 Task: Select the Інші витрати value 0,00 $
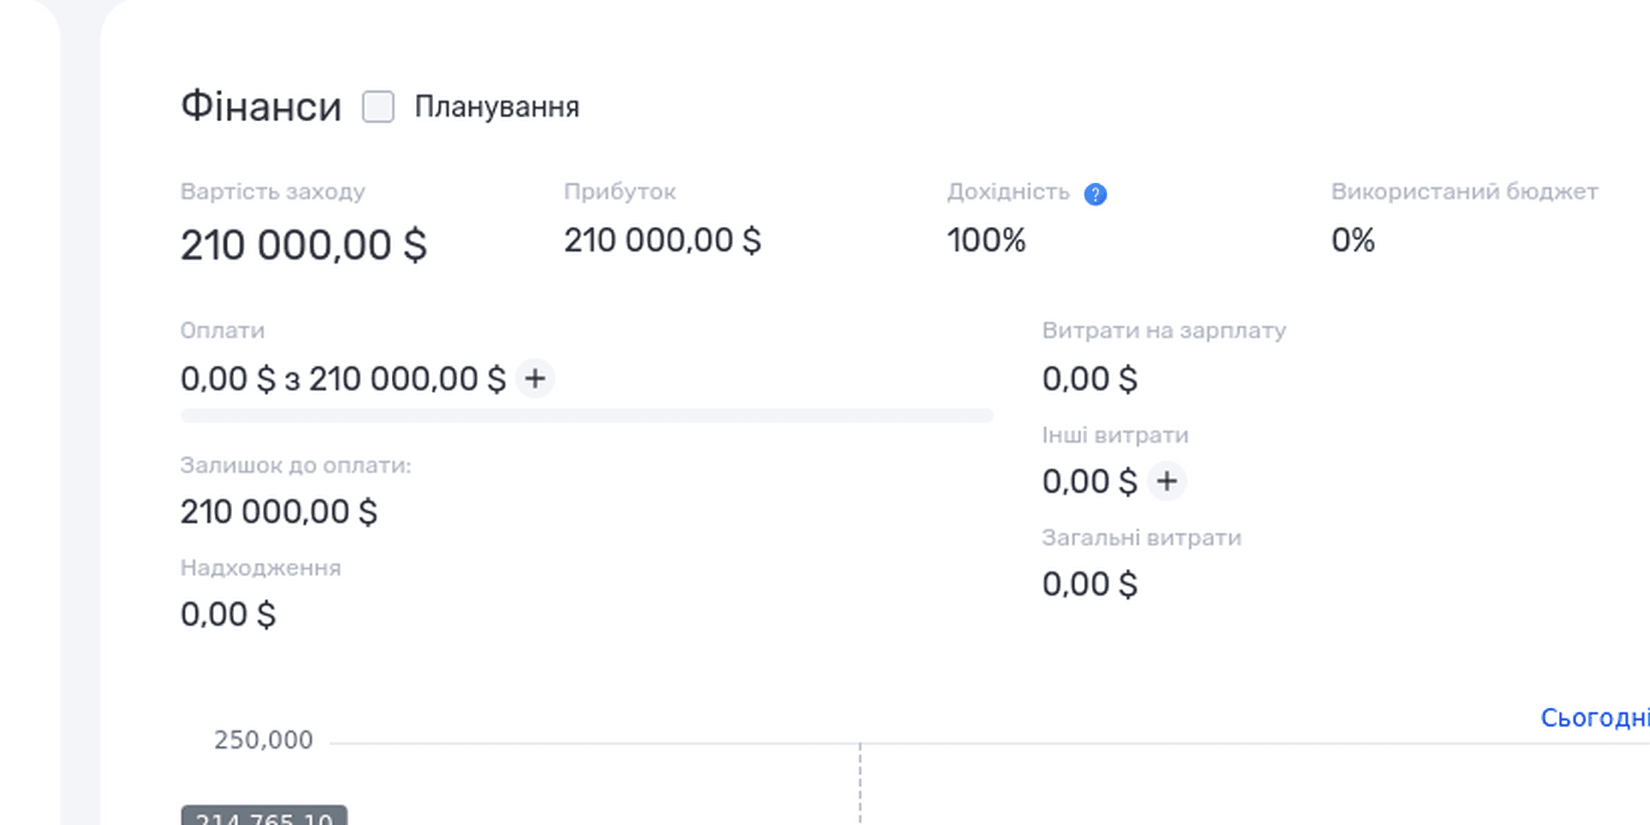pyautogui.click(x=1090, y=482)
